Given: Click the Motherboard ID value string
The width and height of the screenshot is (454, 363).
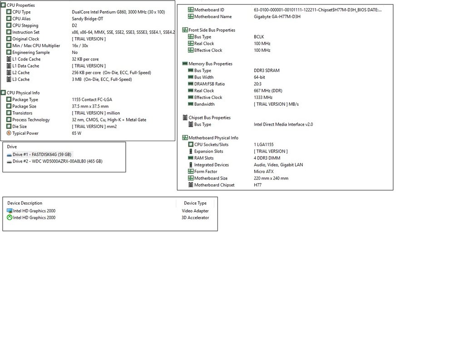Looking at the screenshot, I should click(x=318, y=10).
